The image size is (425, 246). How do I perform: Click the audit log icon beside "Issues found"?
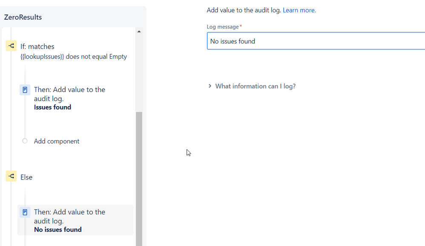(25, 90)
